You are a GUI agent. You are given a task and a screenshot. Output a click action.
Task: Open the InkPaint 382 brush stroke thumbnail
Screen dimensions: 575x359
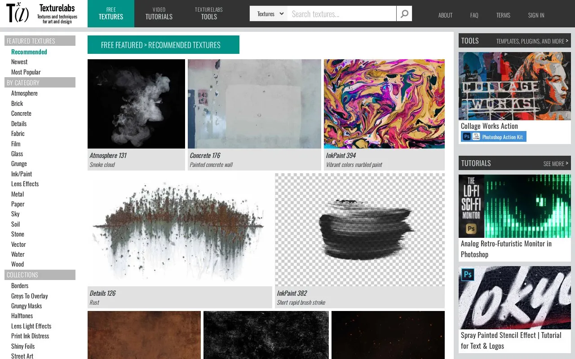[x=360, y=230]
